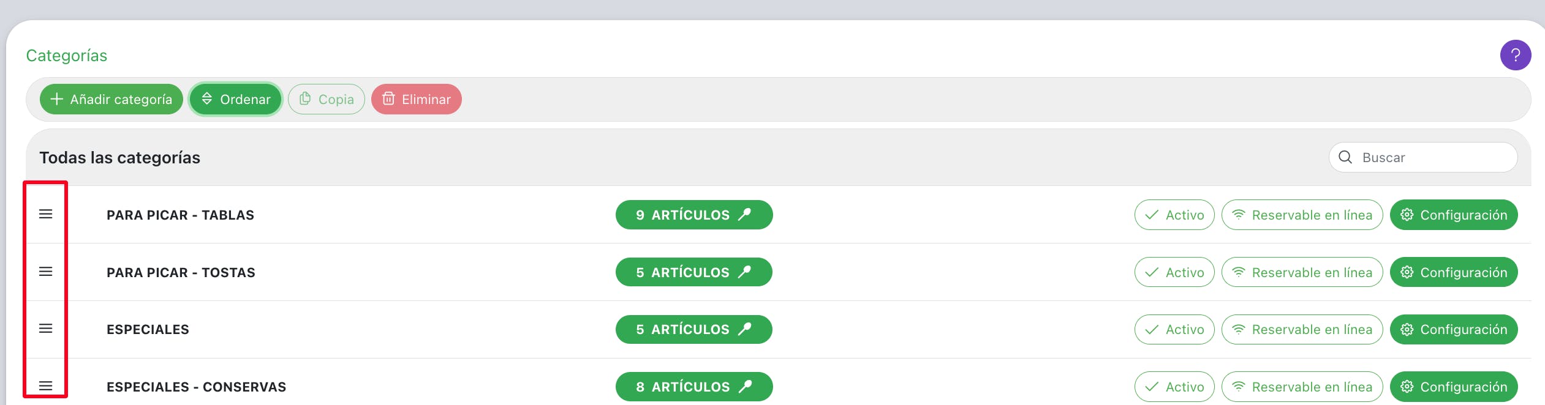Click the Copia button
Image resolution: width=1545 pixels, height=405 pixels.
click(x=327, y=99)
